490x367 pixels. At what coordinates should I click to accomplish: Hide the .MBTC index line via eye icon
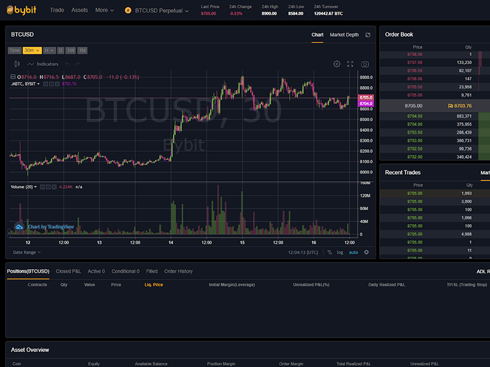(45, 84)
